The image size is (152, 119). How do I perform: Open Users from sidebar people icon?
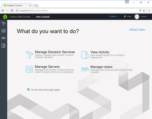click(3, 38)
